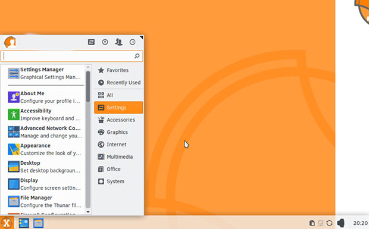
Task: Select the System category
Action: pyautogui.click(x=118, y=181)
